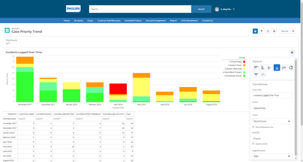Open the user profile dropdown in header
Image resolution: width=303 pixels, height=162 pixels.
[x=224, y=9]
